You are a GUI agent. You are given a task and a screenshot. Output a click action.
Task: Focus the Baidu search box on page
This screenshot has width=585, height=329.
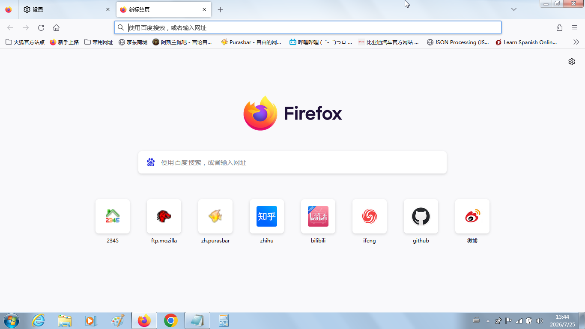tap(292, 162)
